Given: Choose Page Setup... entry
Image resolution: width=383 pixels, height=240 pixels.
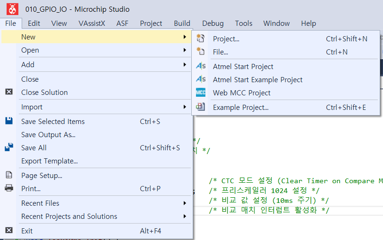Looking at the screenshot, I should [96, 175].
